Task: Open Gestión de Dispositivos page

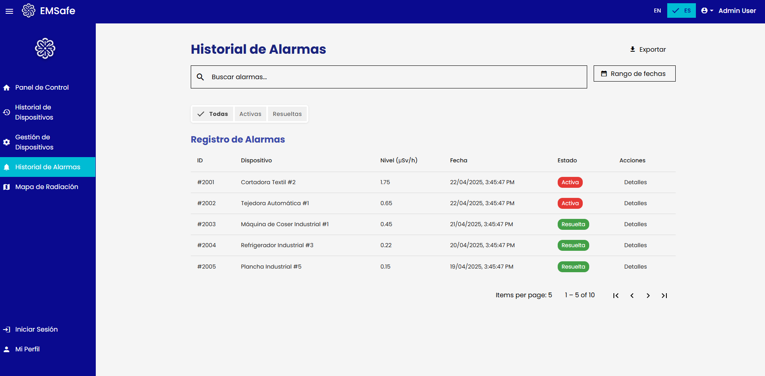Action: pos(48,142)
